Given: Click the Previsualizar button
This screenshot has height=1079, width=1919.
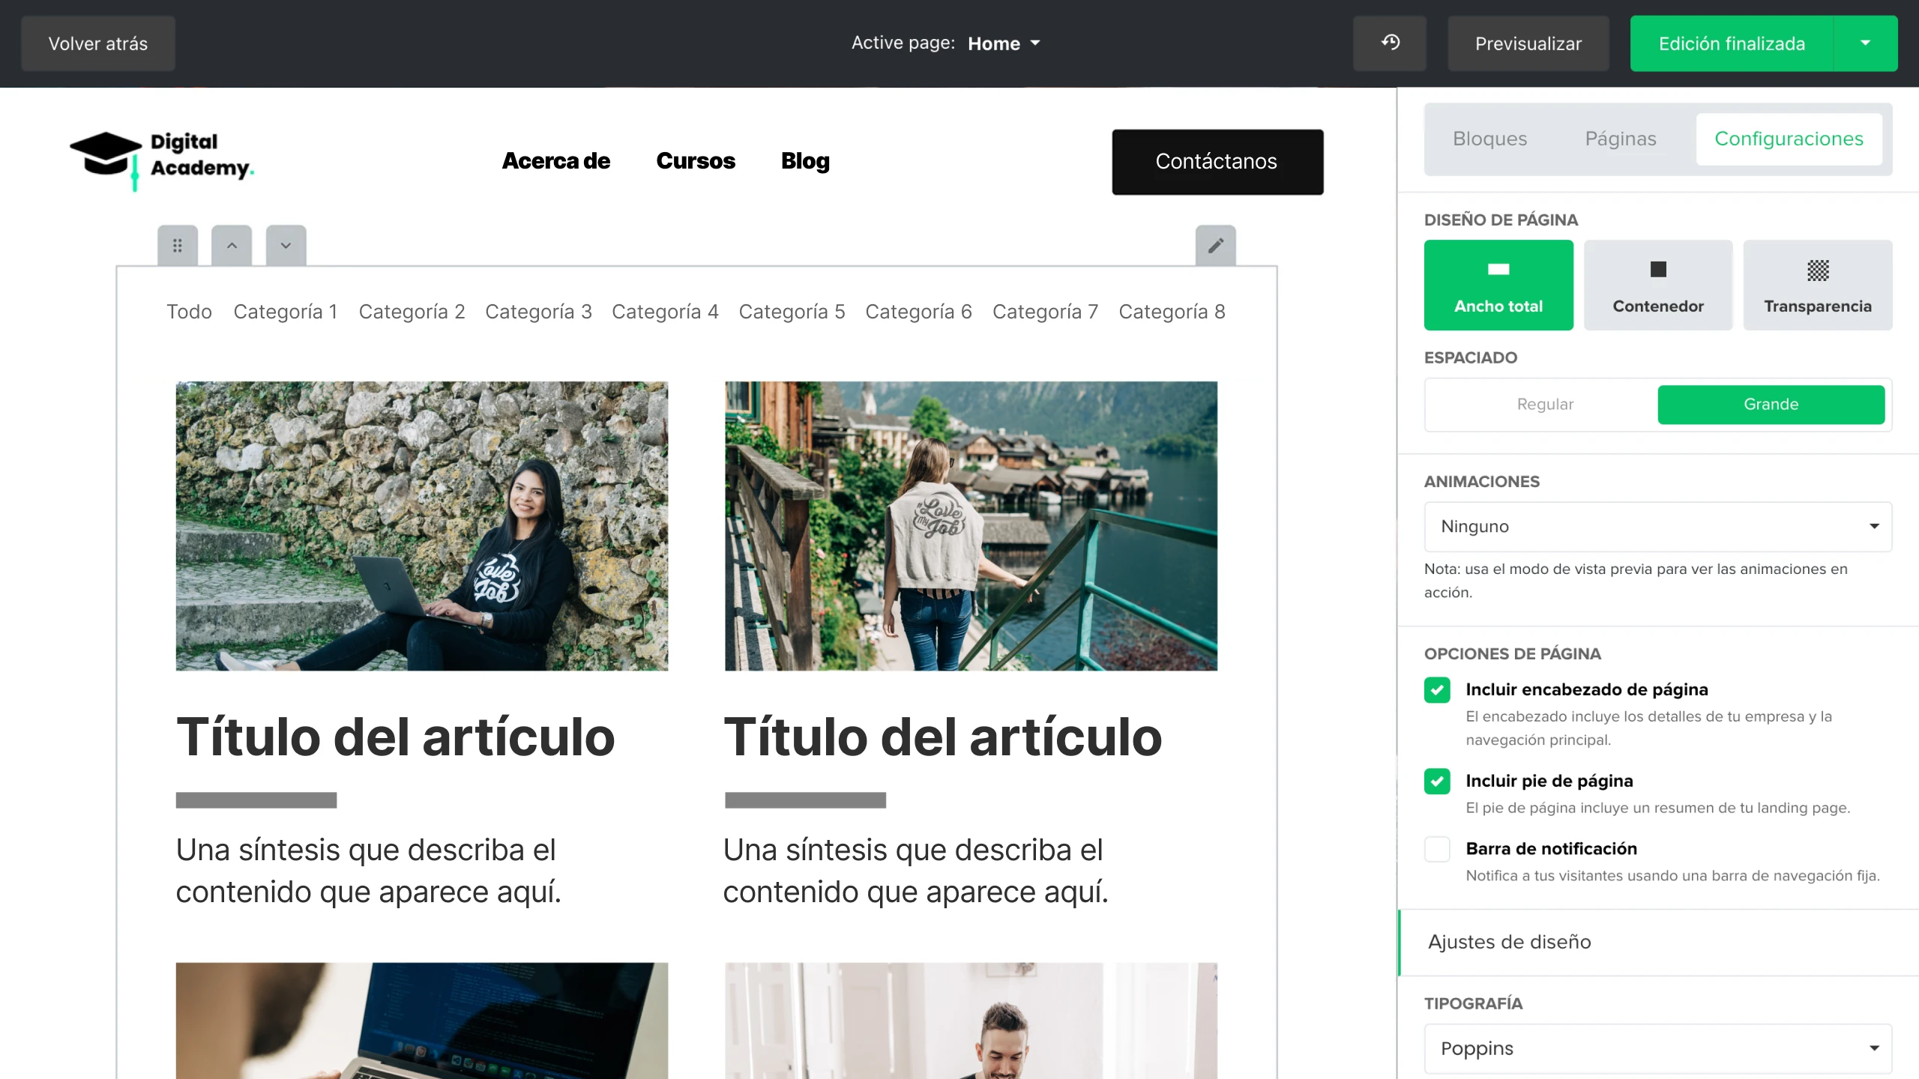Looking at the screenshot, I should point(1528,43).
